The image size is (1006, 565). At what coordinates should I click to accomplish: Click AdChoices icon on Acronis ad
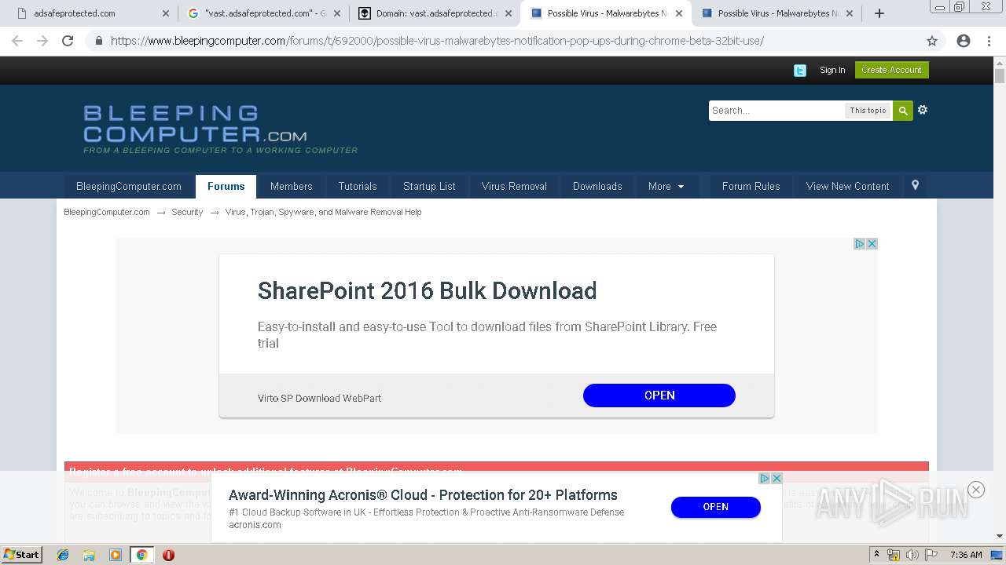[x=765, y=478]
